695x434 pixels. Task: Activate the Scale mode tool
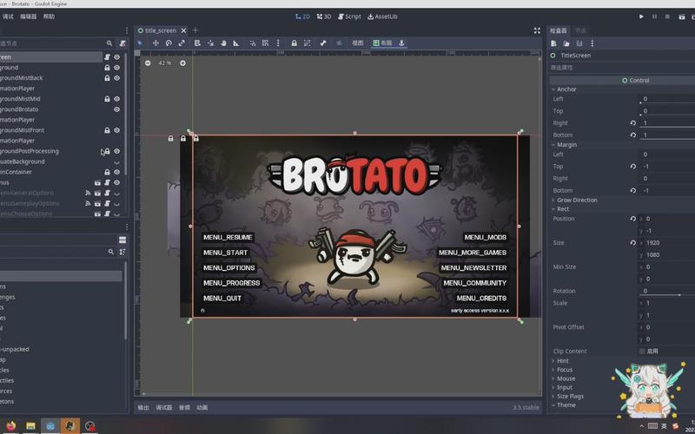(x=182, y=43)
